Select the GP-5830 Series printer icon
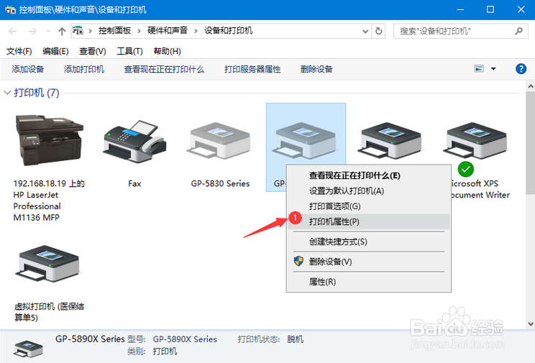Viewport: 535px width, 363px height. pos(220,141)
